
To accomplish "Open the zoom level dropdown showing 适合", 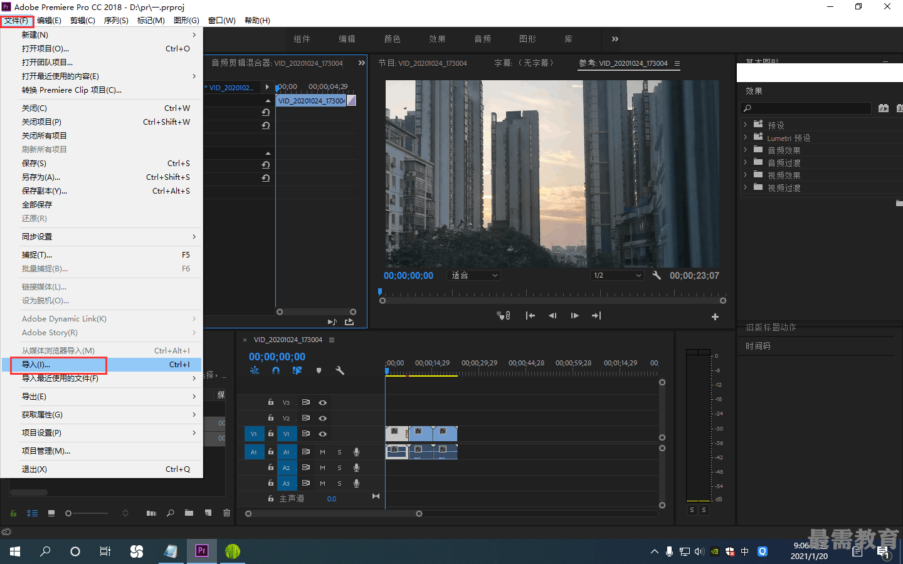I will tap(474, 275).
